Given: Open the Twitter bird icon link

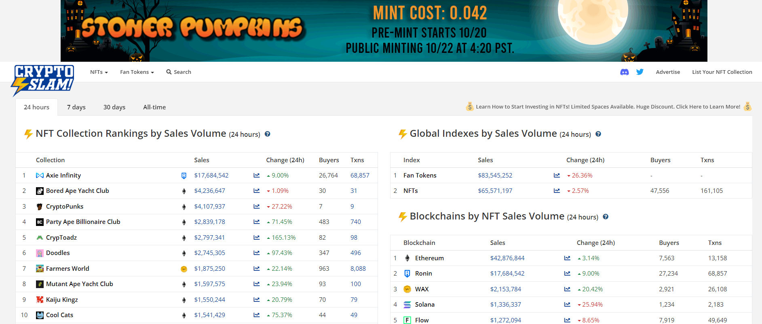Looking at the screenshot, I should click(640, 72).
